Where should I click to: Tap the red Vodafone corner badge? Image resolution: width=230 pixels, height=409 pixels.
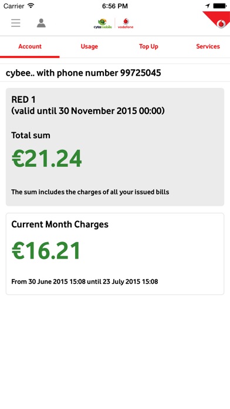(218, 19)
